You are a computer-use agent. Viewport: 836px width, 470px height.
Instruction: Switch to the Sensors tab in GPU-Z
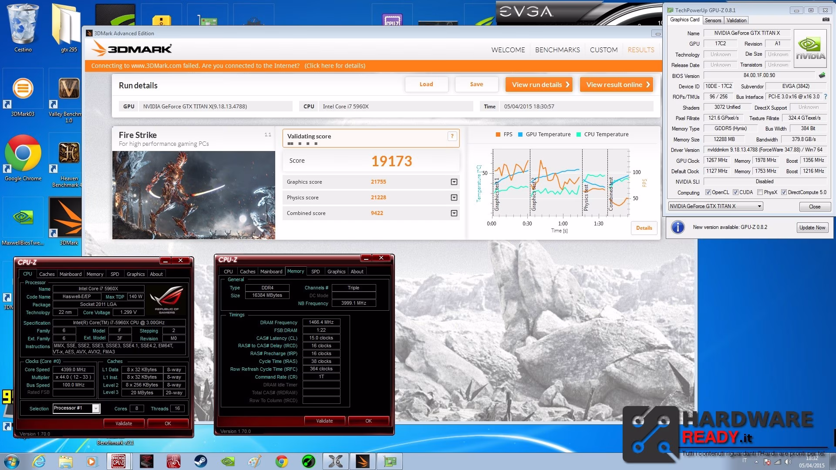click(713, 20)
